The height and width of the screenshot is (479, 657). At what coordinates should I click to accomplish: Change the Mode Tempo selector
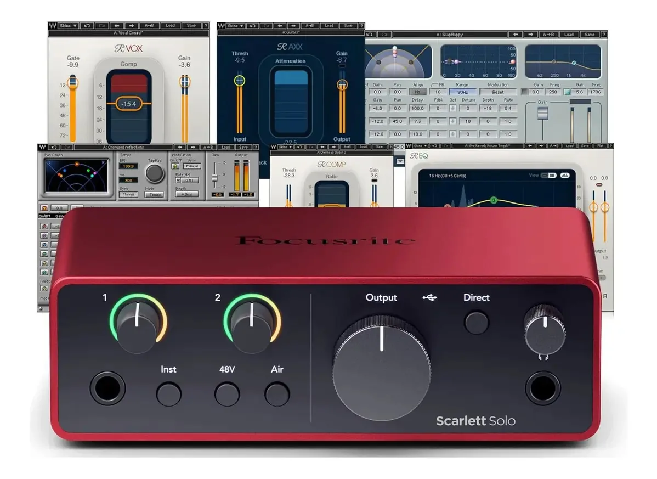tap(154, 194)
